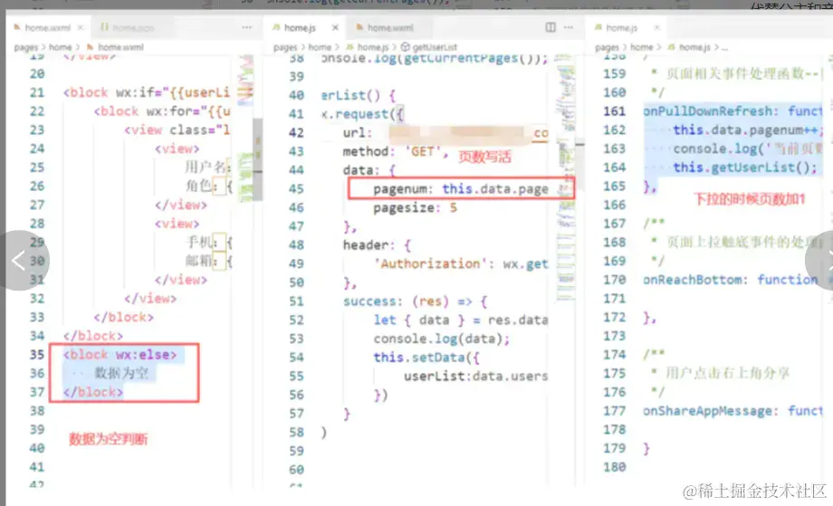Screen dimensions: 833x506
Task: Click left pane vertical scrollbar thumb
Action: 258,159
